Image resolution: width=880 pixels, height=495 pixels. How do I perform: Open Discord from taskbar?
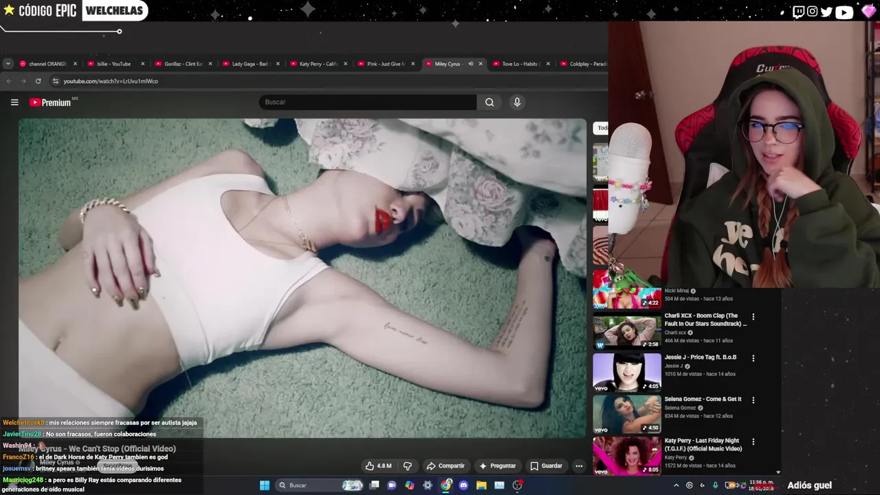pos(463,485)
